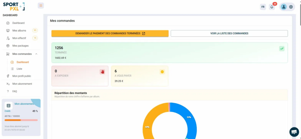Select Liste under Mes commandes
Screen dimensions: 301x139
[x=19, y=69]
